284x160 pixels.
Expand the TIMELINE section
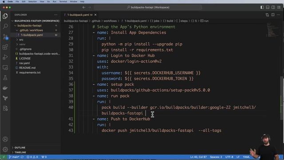(x=35, y=152)
